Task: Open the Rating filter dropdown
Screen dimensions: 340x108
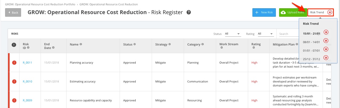Action: pos(266,34)
